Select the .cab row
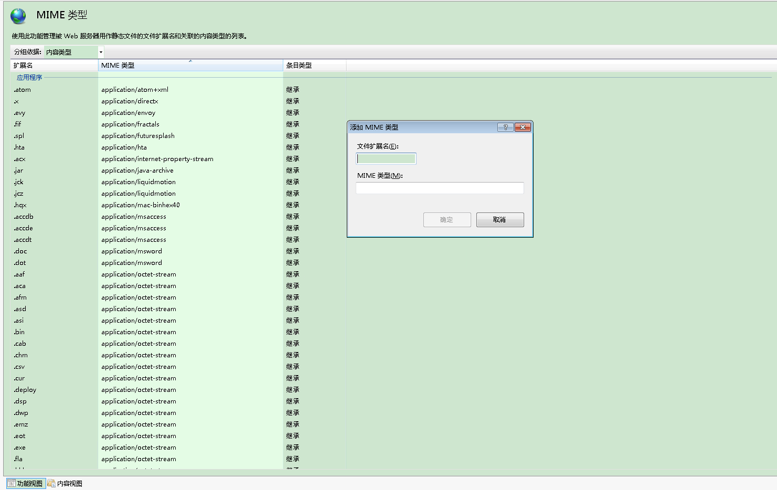777x490 pixels. pos(178,344)
